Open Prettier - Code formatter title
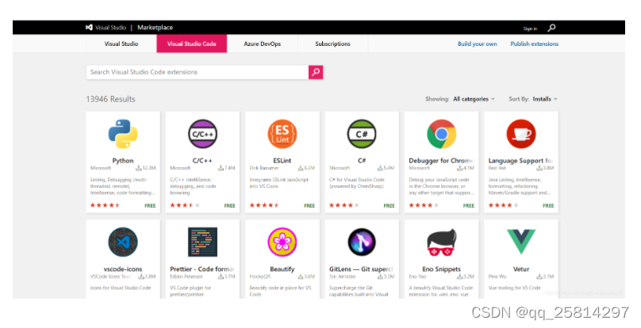This screenshot has height=328, width=641. click(202, 269)
